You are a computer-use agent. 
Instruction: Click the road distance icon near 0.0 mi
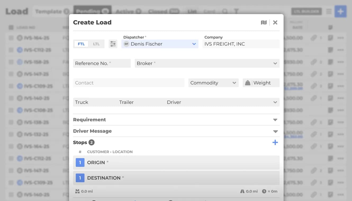(242, 191)
